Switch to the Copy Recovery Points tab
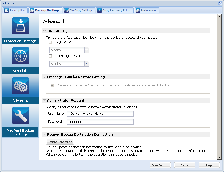The image size is (224, 172). pos(115,10)
